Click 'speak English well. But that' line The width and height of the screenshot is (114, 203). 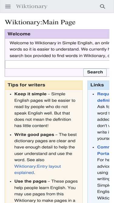42,113
